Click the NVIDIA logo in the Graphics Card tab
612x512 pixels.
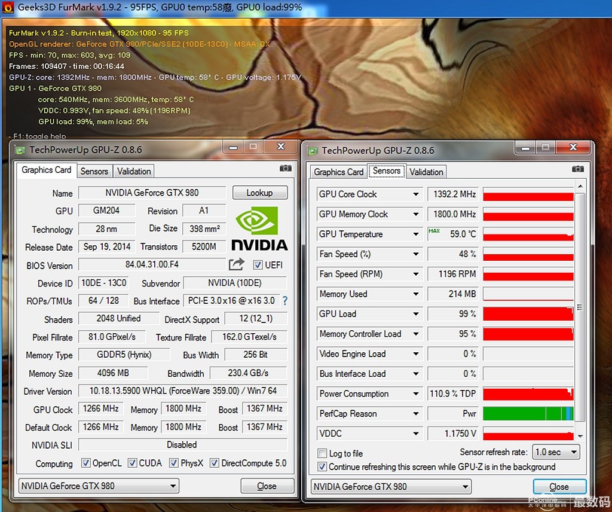(259, 229)
